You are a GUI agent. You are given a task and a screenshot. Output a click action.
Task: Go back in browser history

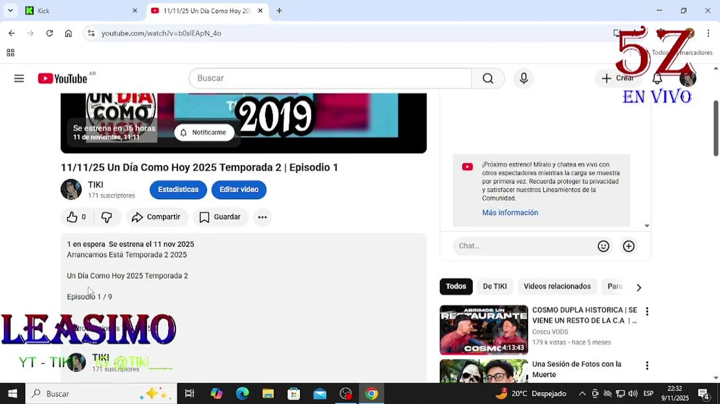(12, 33)
